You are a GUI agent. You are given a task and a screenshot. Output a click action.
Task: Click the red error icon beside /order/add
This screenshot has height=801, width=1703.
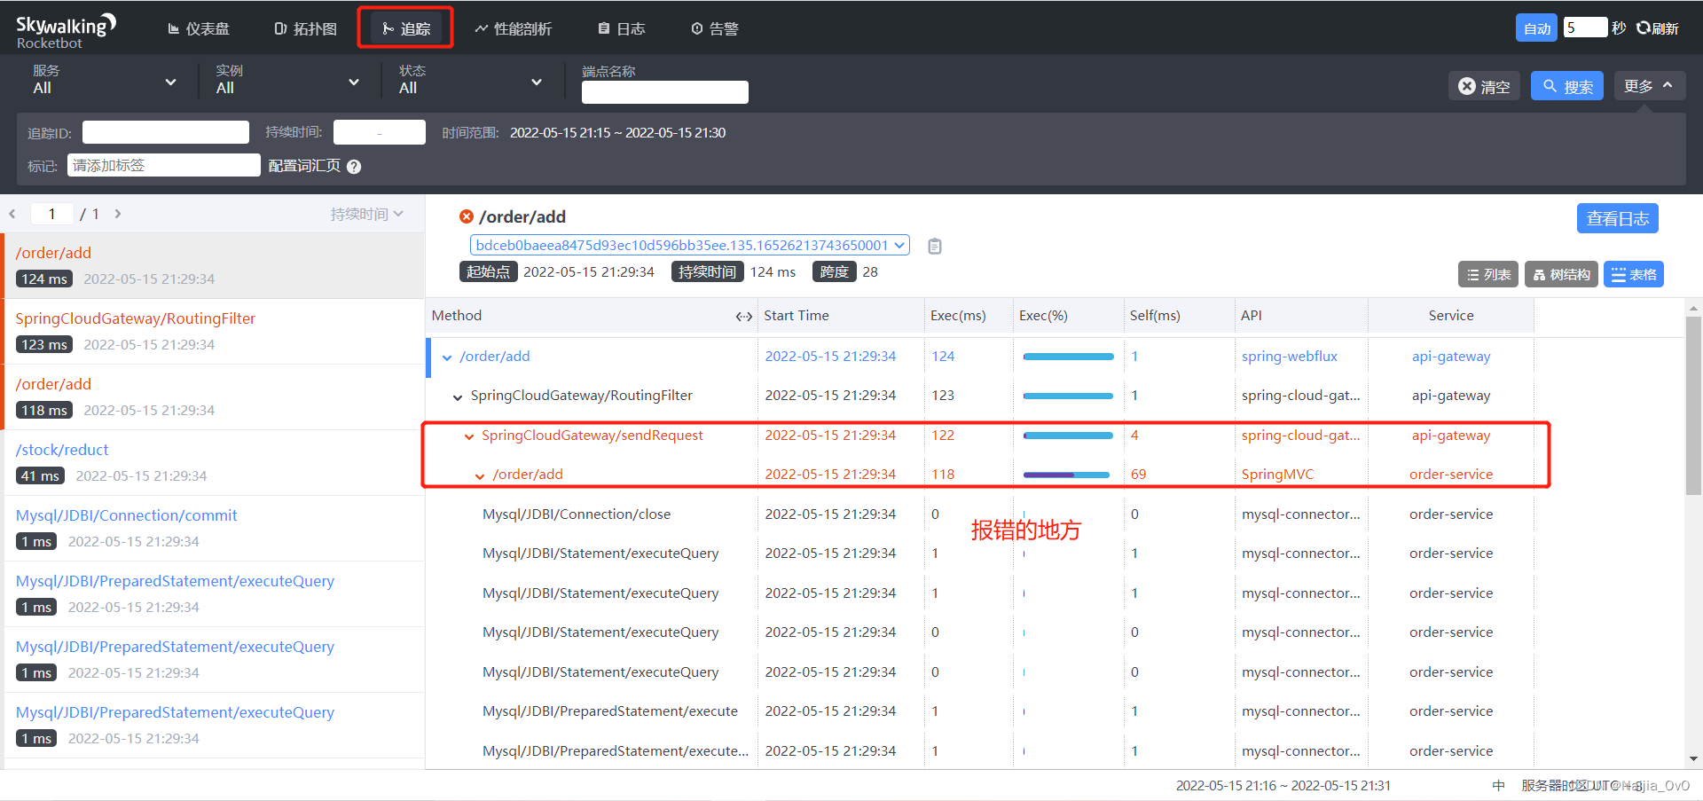click(x=467, y=216)
